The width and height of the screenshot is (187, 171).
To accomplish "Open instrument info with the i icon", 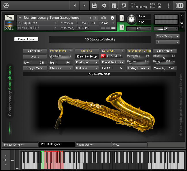I will [112, 18].
